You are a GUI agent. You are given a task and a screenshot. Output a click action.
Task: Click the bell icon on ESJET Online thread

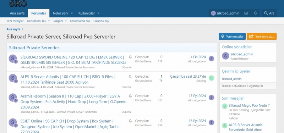click(130, 121)
